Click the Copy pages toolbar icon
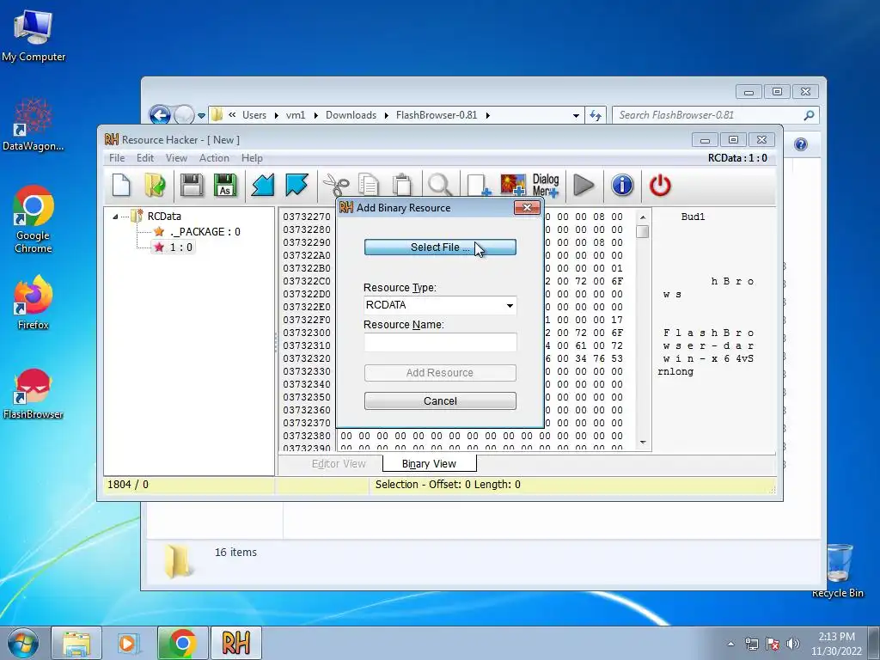Viewport: 880px width, 660px height. [x=369, y=186]
